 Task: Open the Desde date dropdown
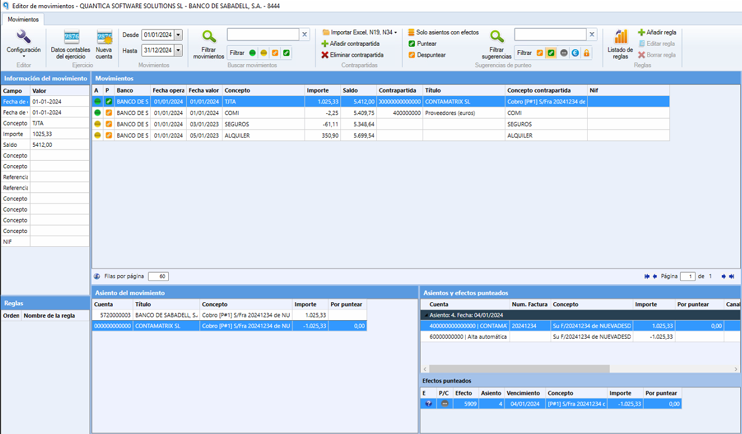(178, 35)
